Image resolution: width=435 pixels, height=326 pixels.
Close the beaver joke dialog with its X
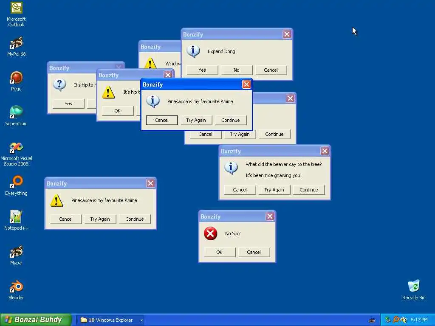(325, 151)
